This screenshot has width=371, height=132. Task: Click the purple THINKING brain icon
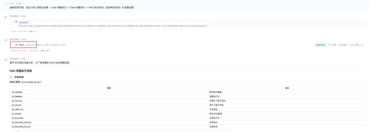pos(16,22)
